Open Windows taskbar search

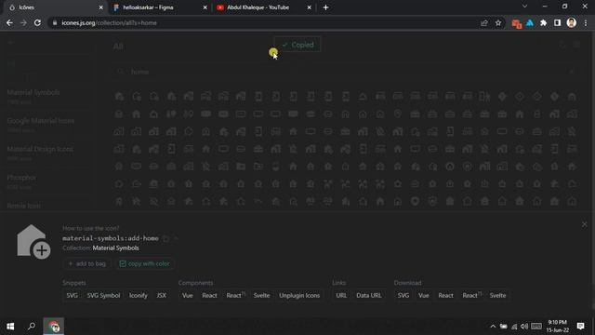(32, 327)
